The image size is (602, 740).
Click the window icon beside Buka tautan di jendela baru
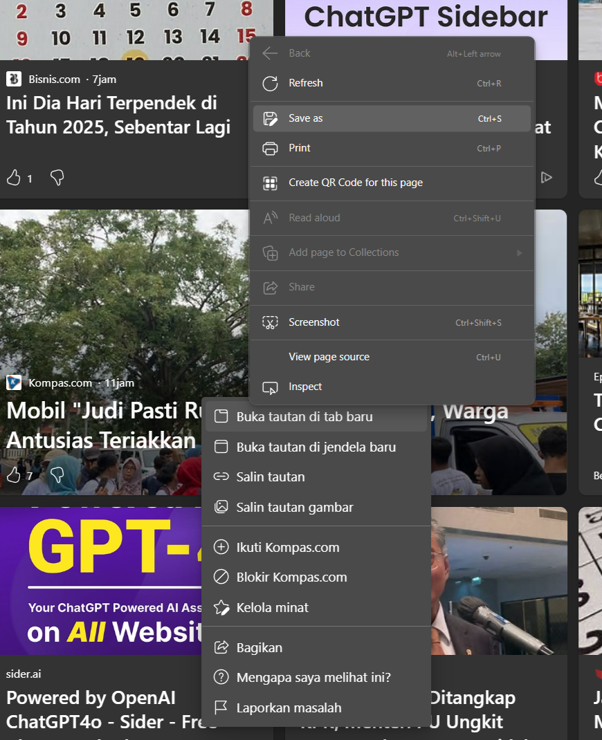[x=221, y=447]
